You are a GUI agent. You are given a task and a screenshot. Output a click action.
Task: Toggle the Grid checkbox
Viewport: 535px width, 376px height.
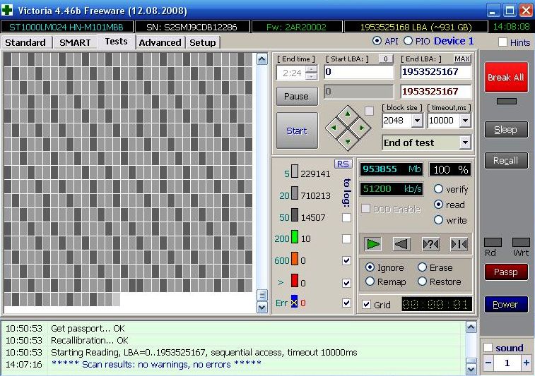click(x=366, y=305)
